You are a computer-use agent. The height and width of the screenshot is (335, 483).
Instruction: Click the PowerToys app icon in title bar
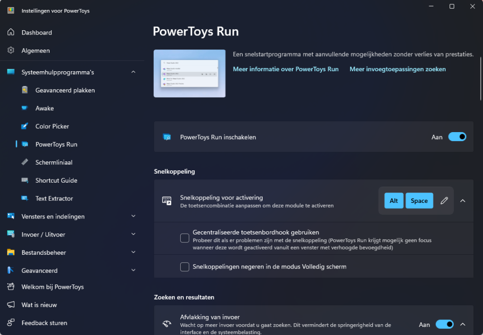(11, 10)
